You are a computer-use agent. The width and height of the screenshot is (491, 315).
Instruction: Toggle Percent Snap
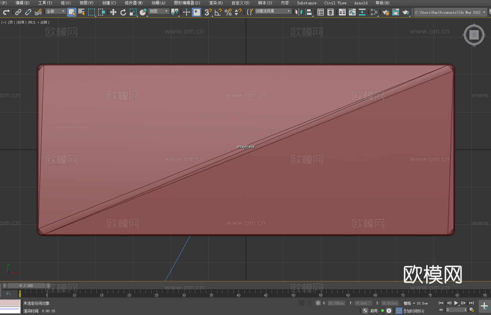tap(228, 12)
